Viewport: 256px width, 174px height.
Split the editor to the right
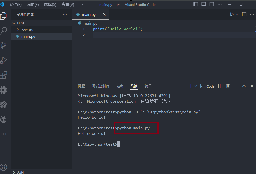pos(244,14)
